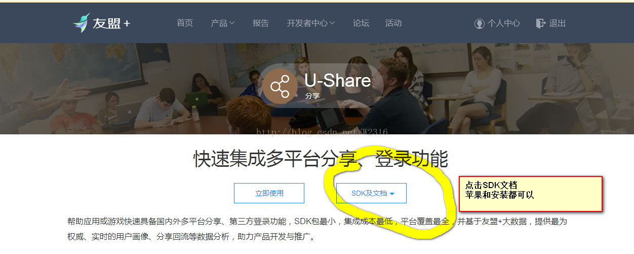Click the U-Share title text
Viewport: 634px width, 254px height.
(338, 81)
